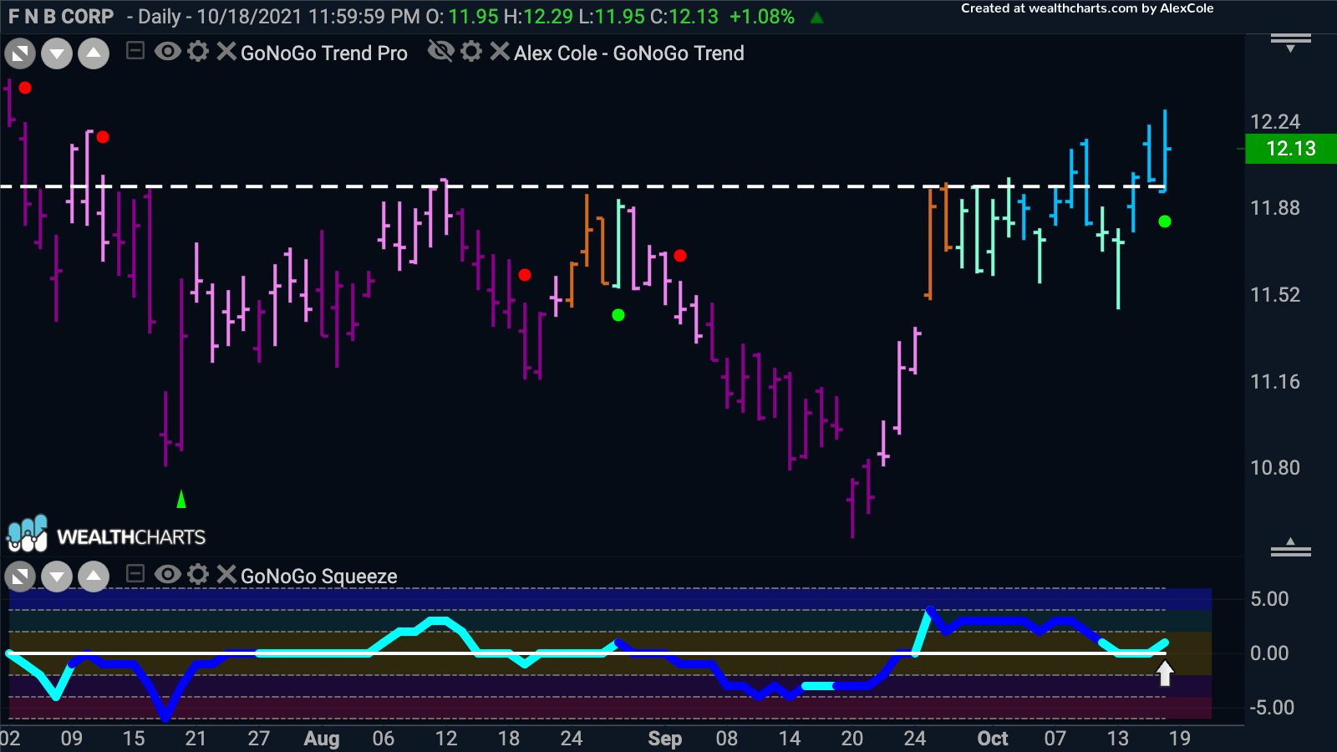Click the WealthCharts logo
This screenshot has height=752, width=1337.
click(106, 535)
